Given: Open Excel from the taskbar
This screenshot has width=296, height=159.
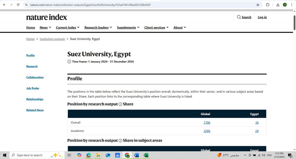Looking at the screenshot, I should point(146,155).
